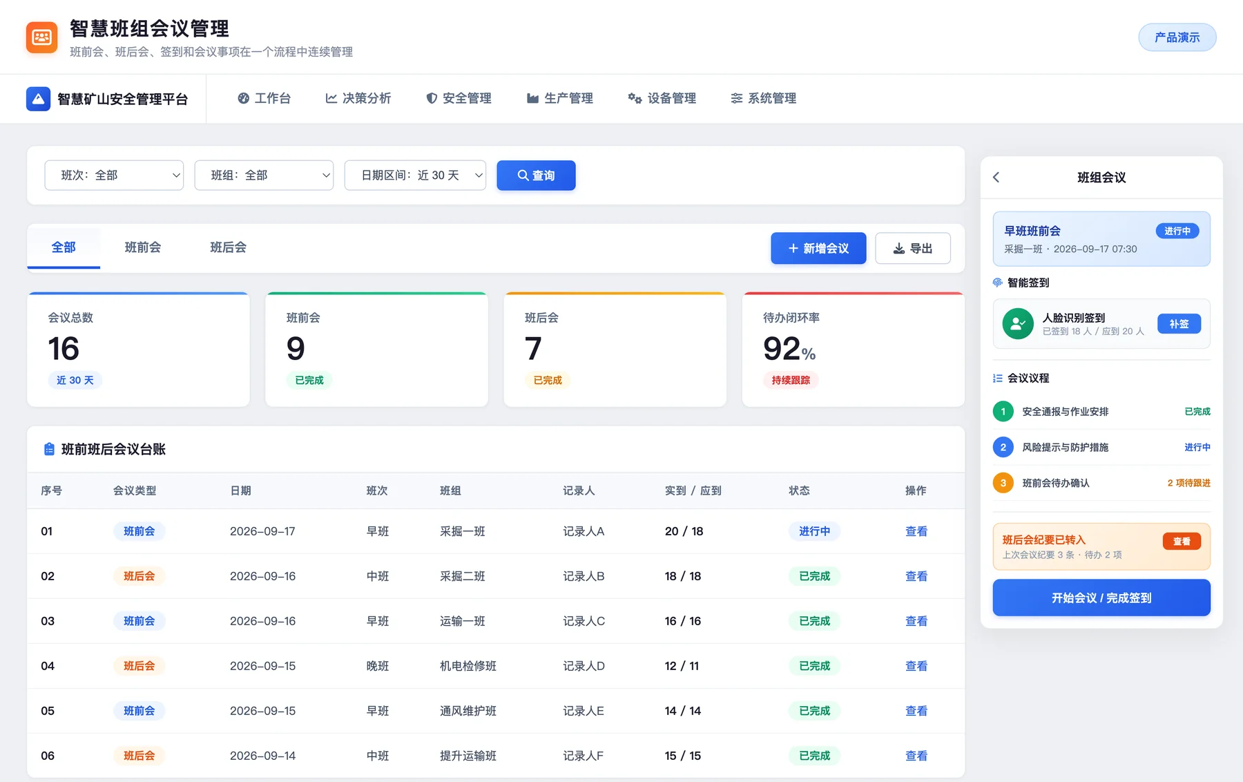Expand the 班次 全部 dropdown

(x=114, y=175)
